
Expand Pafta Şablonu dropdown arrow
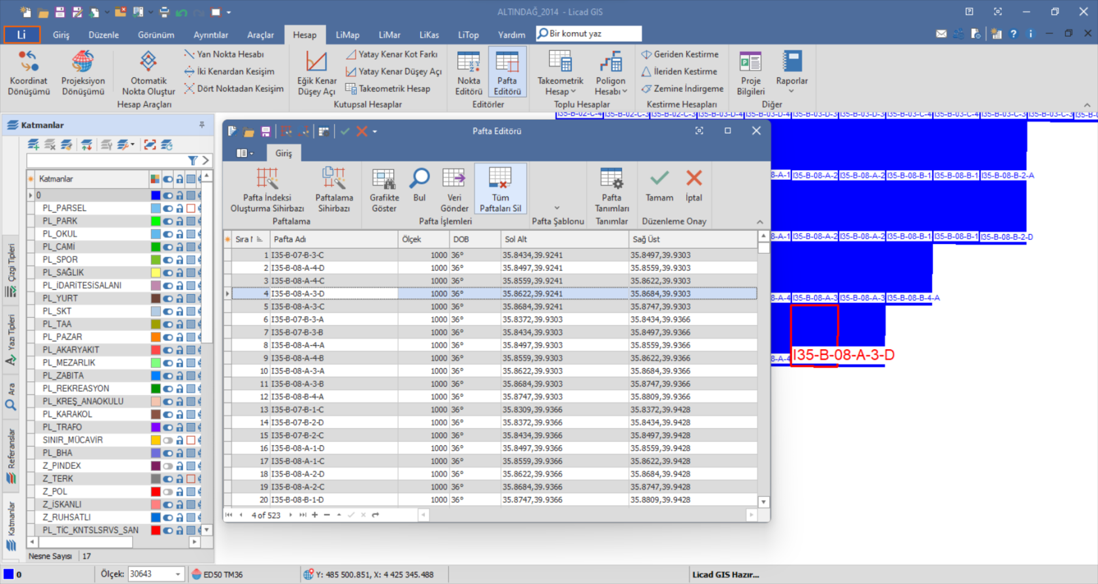pyautogui.click(x=557, y=209)
